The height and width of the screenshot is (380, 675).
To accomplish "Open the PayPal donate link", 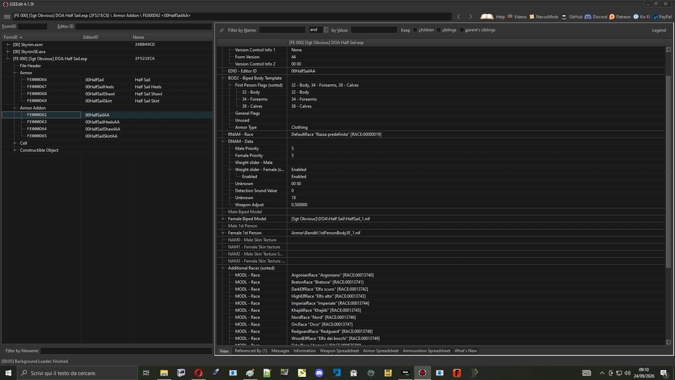I will 662,17.
